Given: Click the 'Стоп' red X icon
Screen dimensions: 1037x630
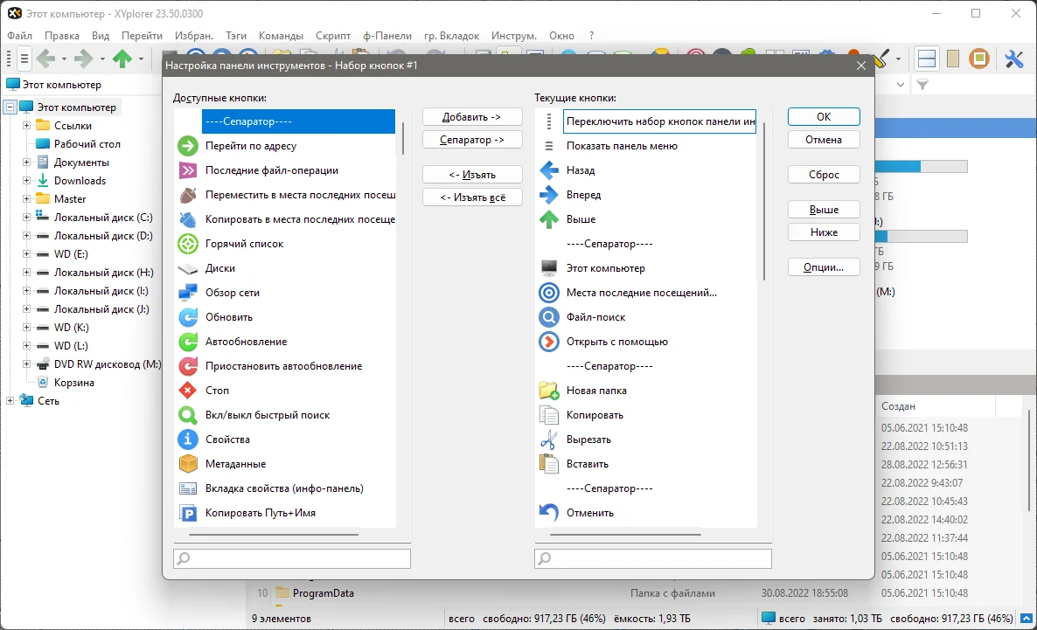Looking at the screenshot, I should (x=188, y=391).
